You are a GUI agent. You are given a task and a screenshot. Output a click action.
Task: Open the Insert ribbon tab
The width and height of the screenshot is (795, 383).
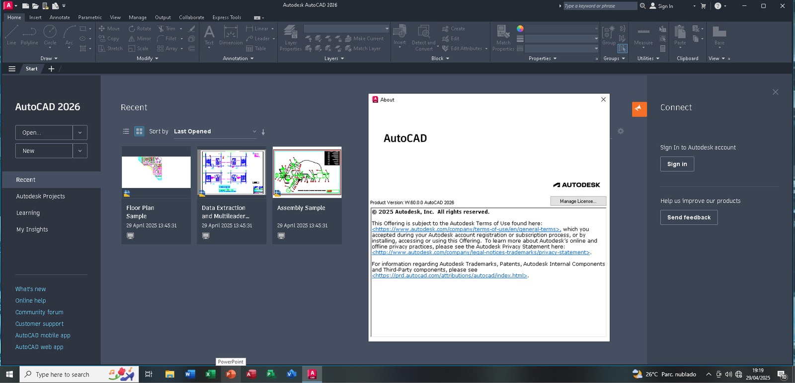point(35,17)
